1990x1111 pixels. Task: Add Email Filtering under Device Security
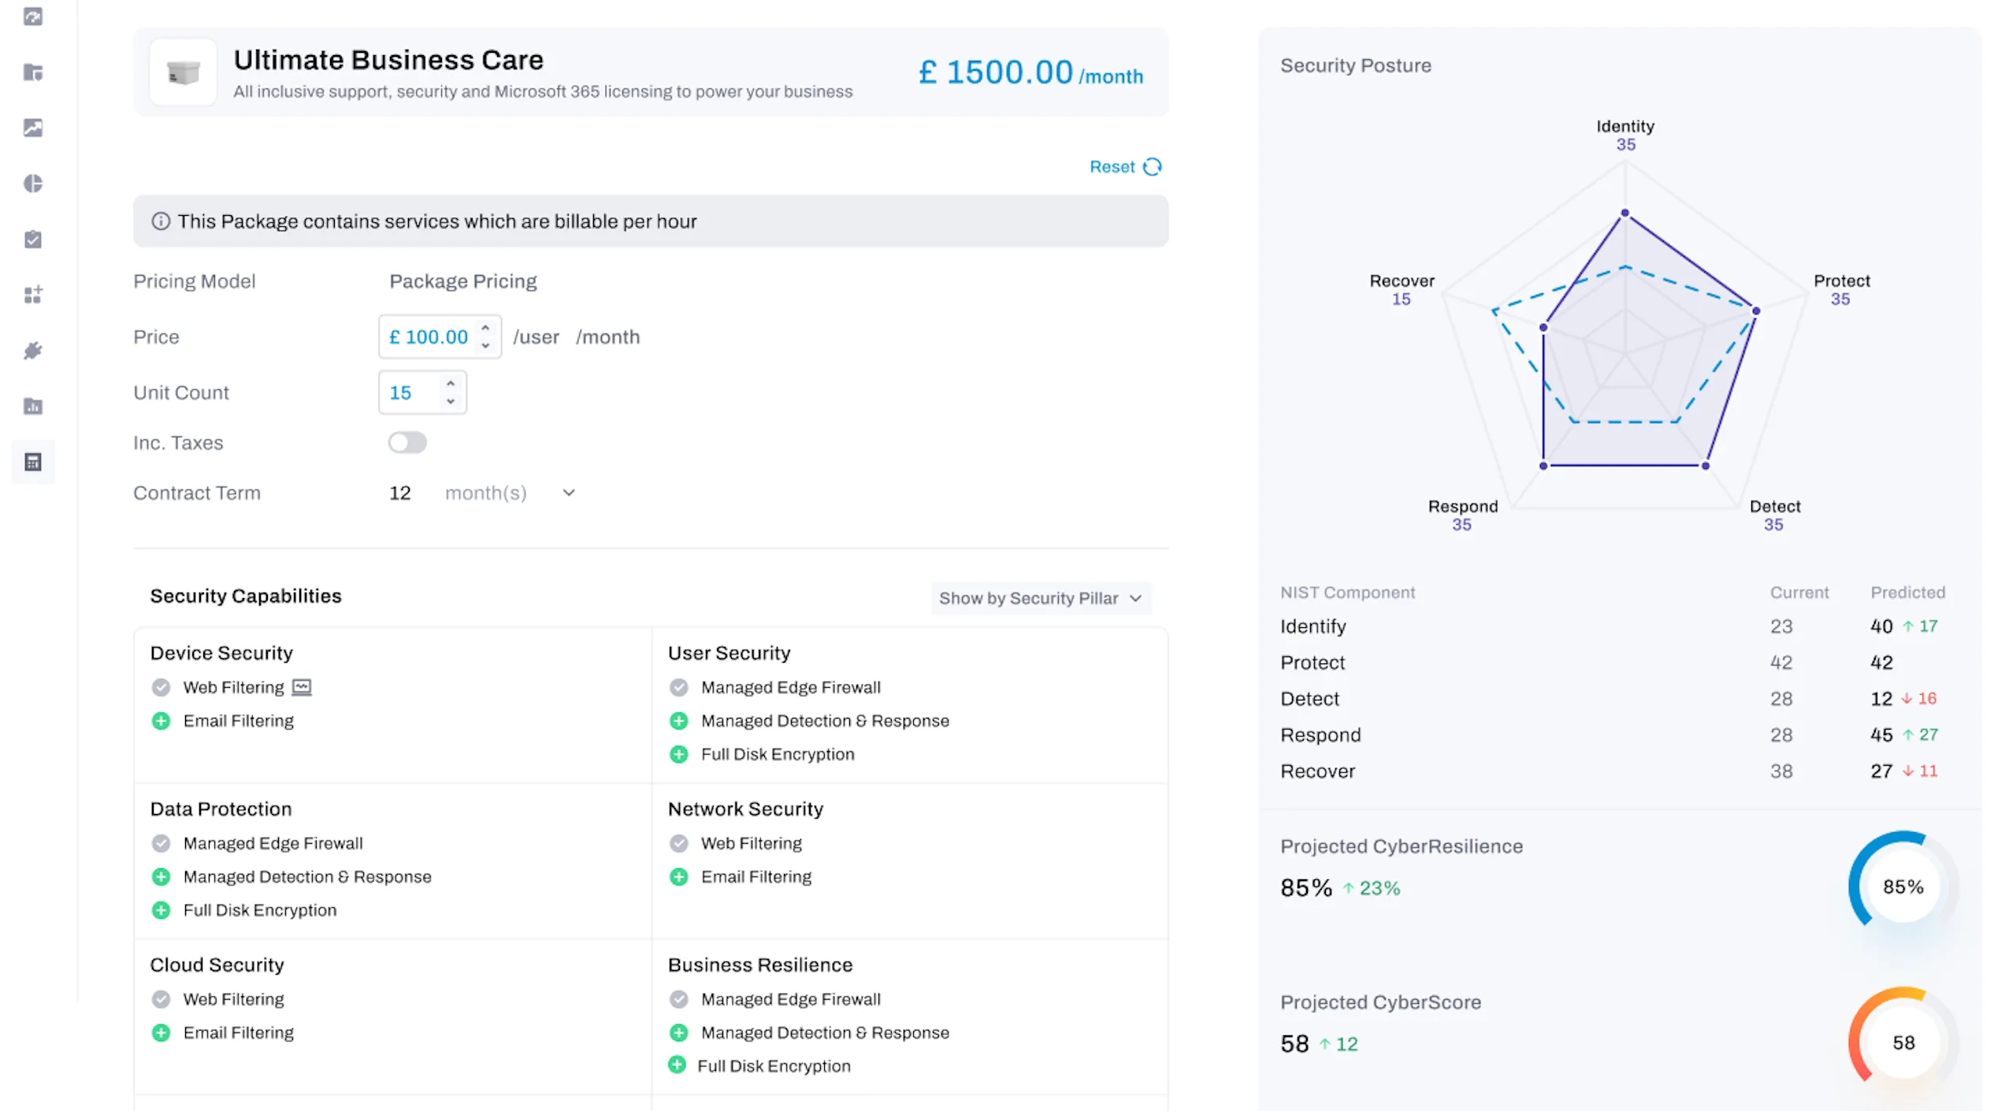point(162,721)
